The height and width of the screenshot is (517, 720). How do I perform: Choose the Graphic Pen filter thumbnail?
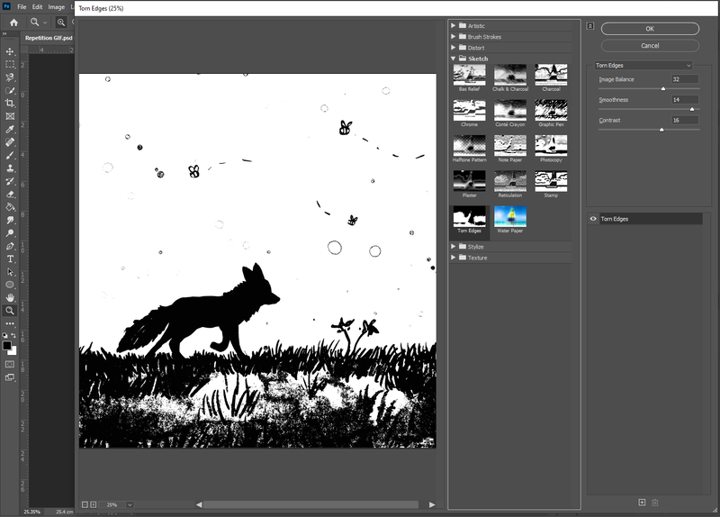[x=551, y=111]
